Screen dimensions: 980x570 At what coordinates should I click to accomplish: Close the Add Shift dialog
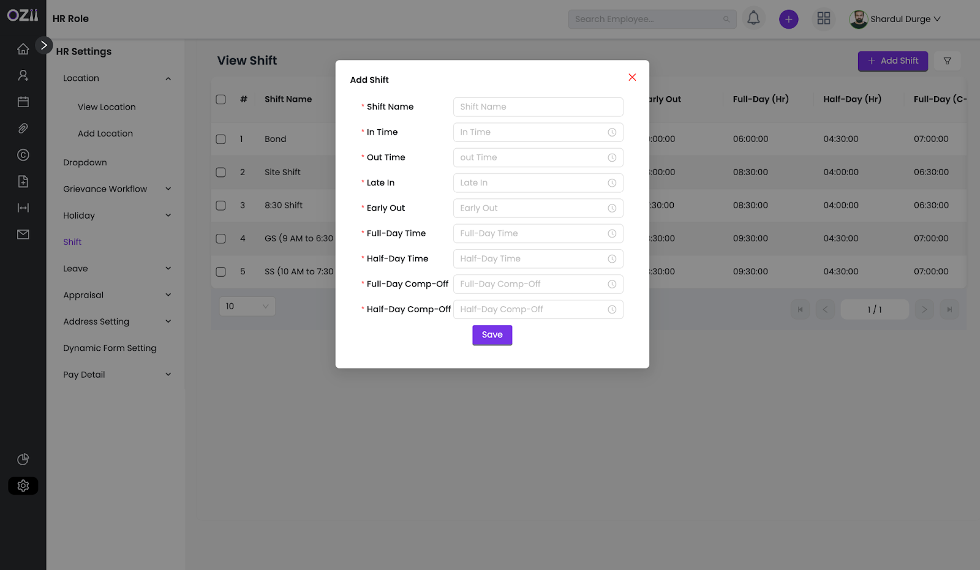[x=632, y=77]
